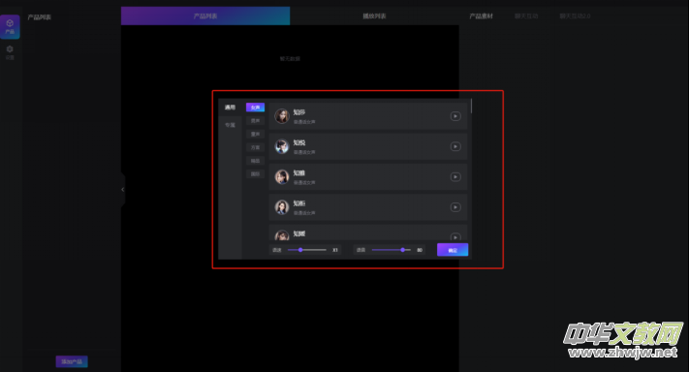
Task: Select the 知悦 voice avatar
Action: coord(282,146)
